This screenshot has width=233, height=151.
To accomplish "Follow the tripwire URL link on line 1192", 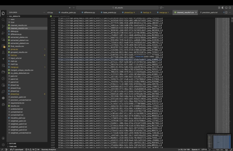I will click(x=110, y=60).
